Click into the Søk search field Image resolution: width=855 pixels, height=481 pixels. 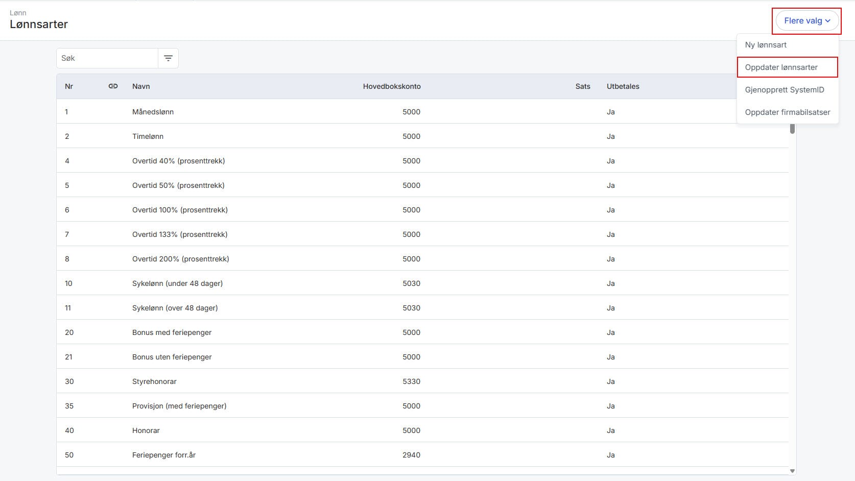107,58
